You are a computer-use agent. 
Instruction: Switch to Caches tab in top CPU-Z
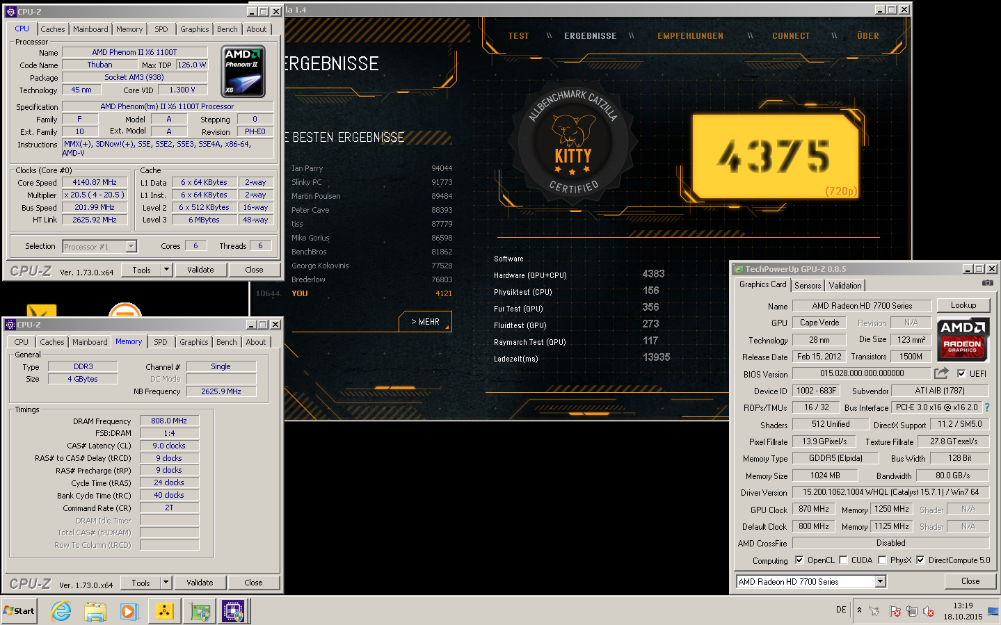point(53,29)
